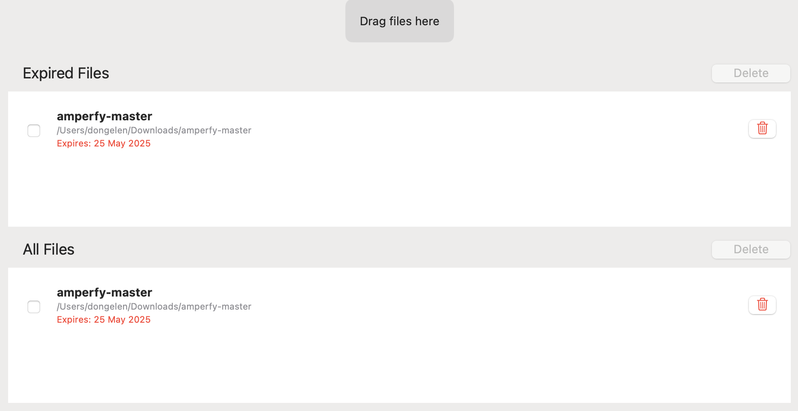Click the red delete icon next to expired amperfy-master
The image size is (798, 411).
pos(762,128)
